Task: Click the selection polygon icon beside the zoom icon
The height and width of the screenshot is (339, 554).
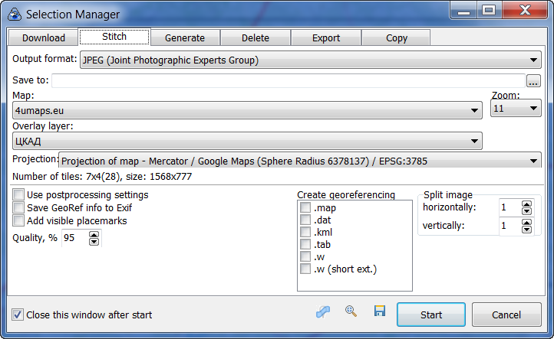Action: coord(323,311)
